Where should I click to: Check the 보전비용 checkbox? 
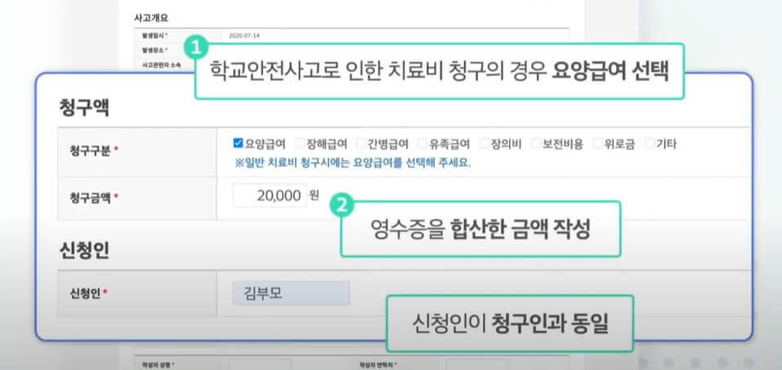535,144
